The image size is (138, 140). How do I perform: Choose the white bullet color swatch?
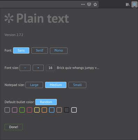(74, 110)
